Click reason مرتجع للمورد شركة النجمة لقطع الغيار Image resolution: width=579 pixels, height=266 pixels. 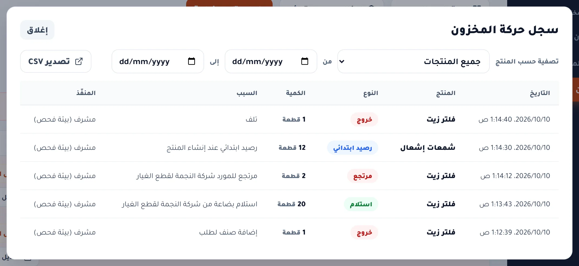click(197, 176)
